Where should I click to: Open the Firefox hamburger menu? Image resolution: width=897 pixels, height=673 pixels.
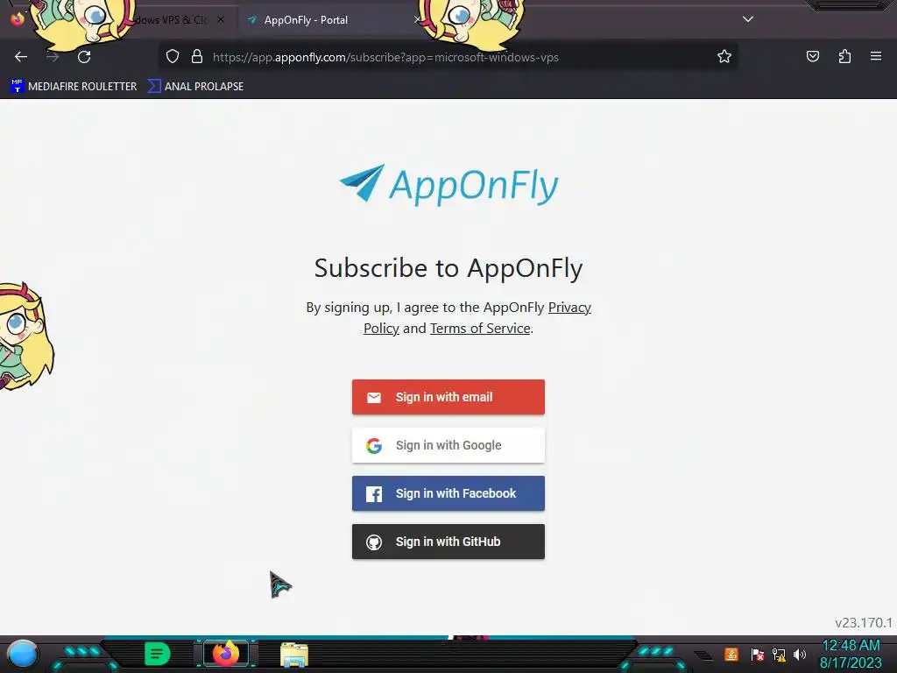coord(876,56)
